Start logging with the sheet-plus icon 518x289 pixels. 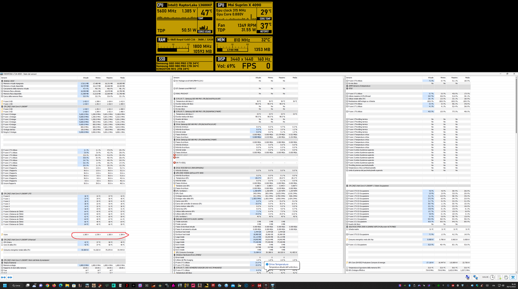[x=500, y=277]
